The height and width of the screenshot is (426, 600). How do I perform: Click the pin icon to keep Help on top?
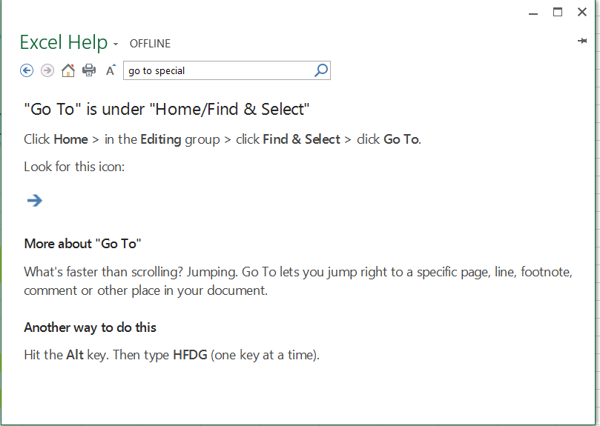(582, 41)
